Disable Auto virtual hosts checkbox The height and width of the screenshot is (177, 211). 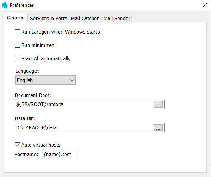click(17, 145)
